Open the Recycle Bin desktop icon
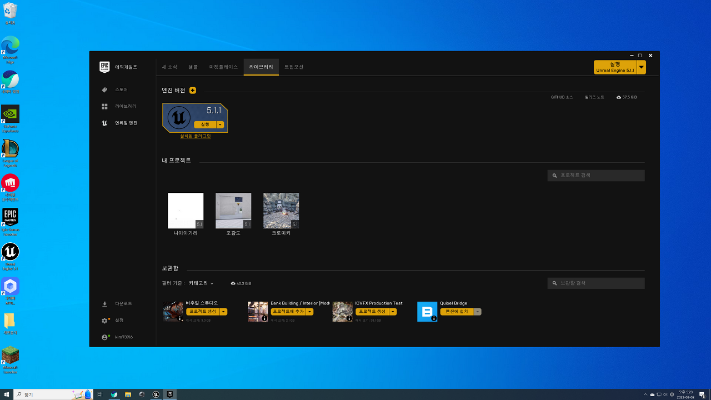 (x=10, y=13)
